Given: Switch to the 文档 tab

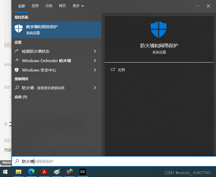Looking at the screenshot, I should tap(49, 6).
